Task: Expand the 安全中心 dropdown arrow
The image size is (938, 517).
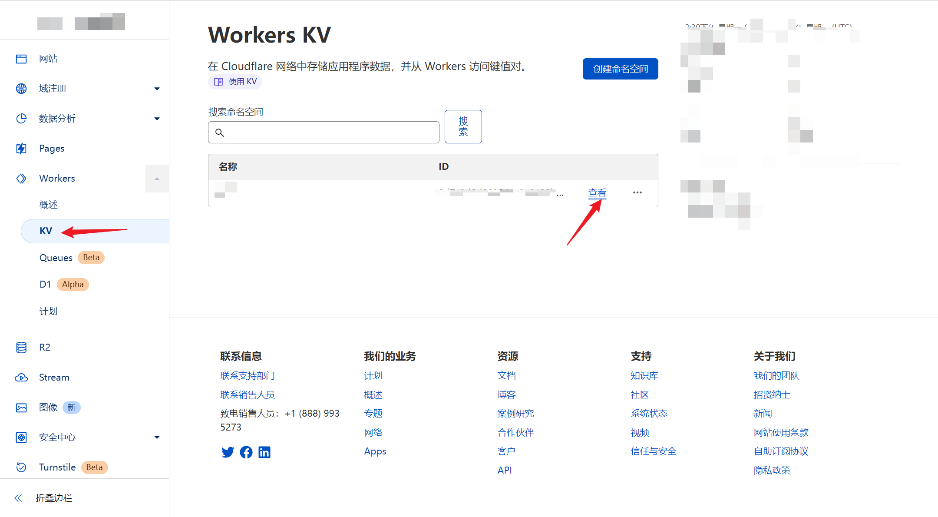Action: click(157, 437)
